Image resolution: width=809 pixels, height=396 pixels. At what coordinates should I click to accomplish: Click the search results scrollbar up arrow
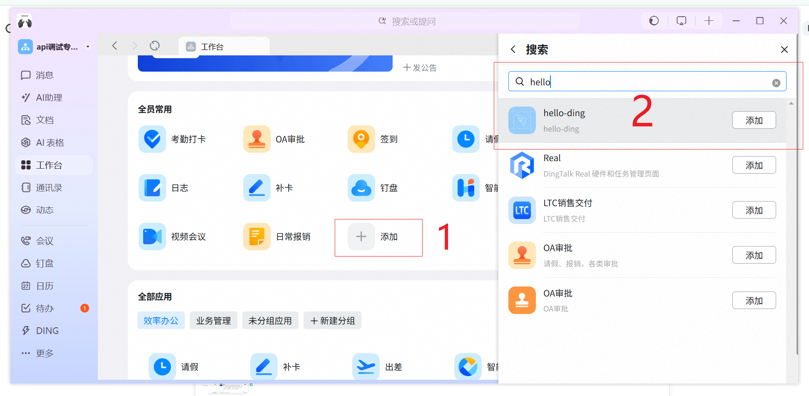[x=791, y=103]
